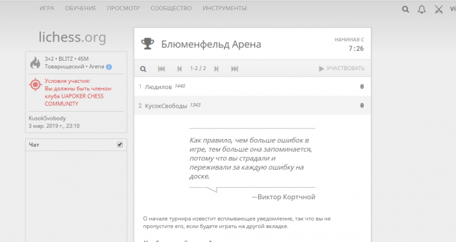The image size is (456, 242).
Task: Open the СООБЩЕСТВО menu
Action: pos(171,9)
